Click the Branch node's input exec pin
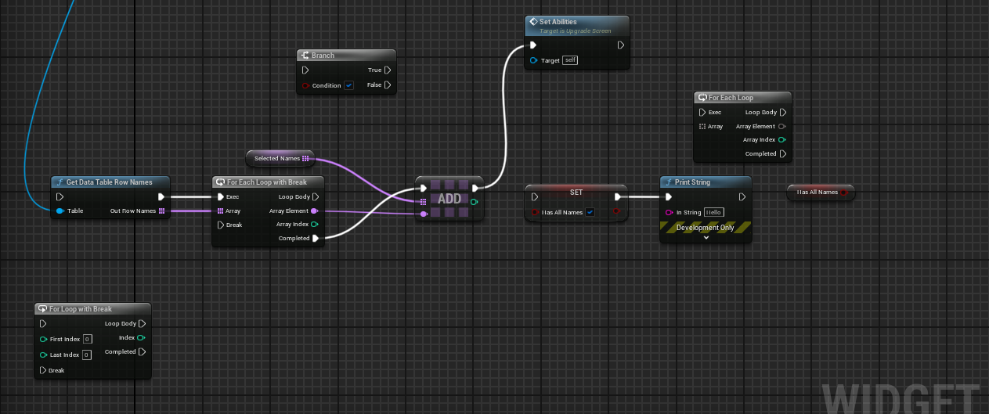 [x=305, y=70]
